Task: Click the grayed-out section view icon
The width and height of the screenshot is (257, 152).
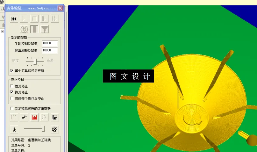Action: tap(14, 117)
